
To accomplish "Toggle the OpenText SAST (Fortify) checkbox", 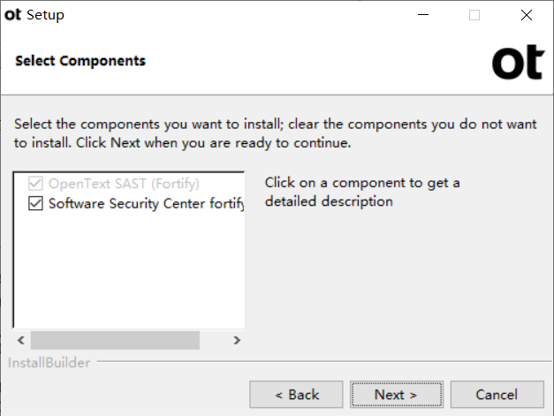I will [35, 184].
